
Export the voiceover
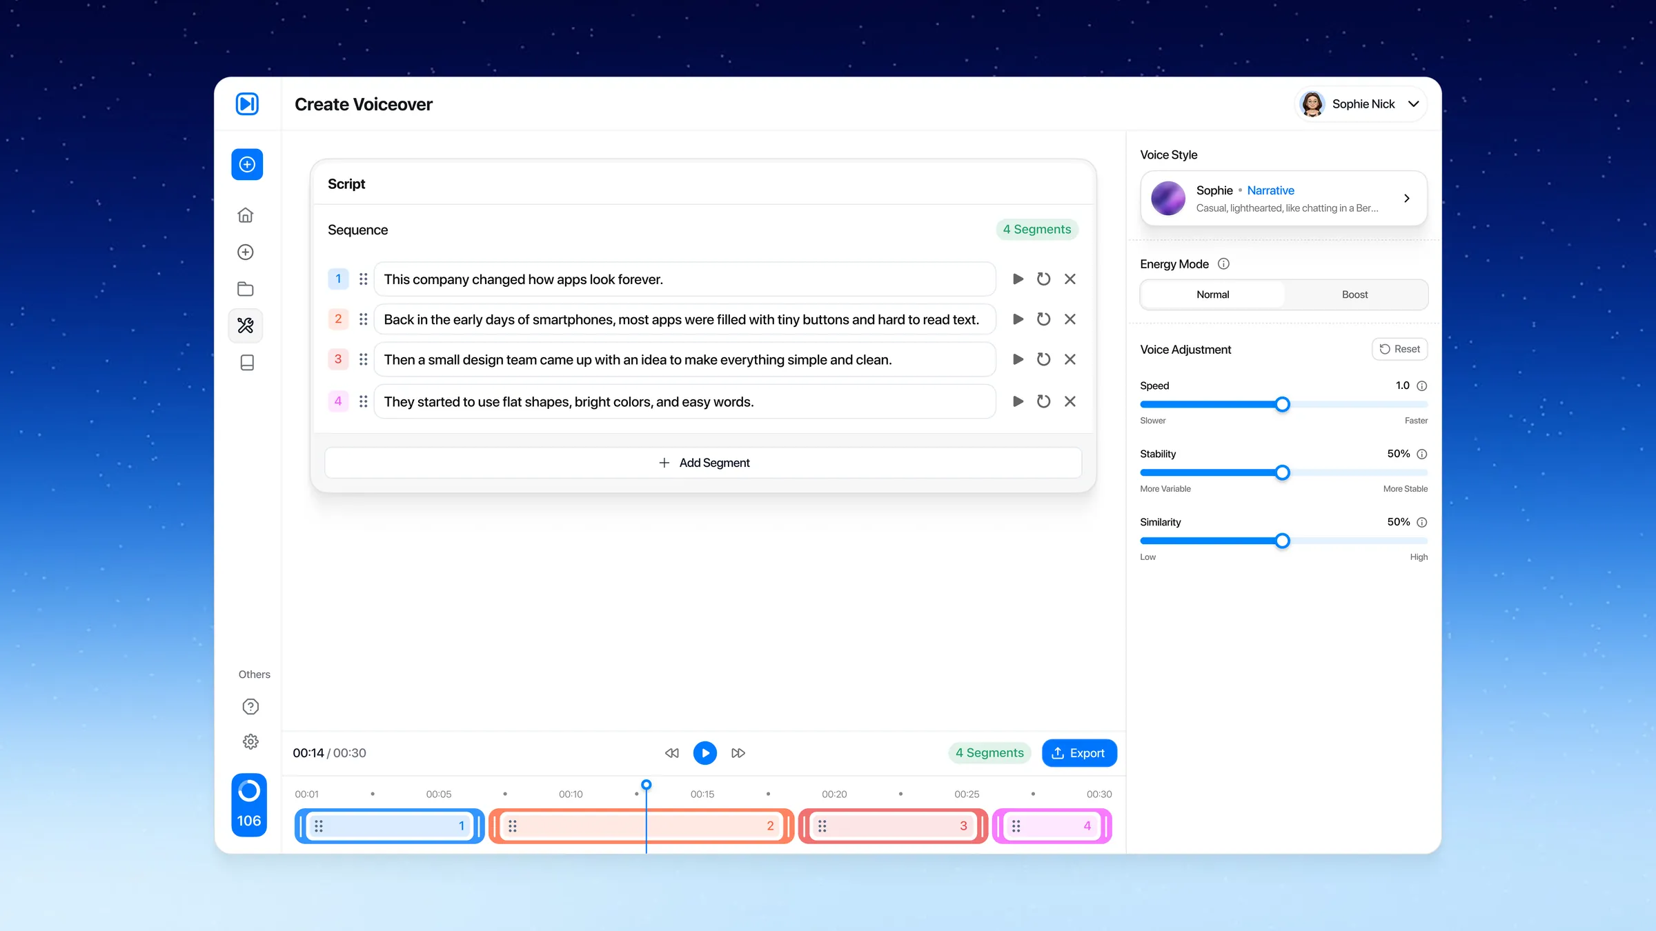pos(1079,753)
